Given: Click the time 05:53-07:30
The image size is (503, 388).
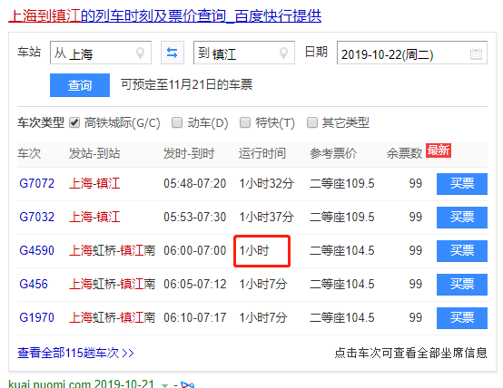Looking at the screenshot, I should (194, 217).
